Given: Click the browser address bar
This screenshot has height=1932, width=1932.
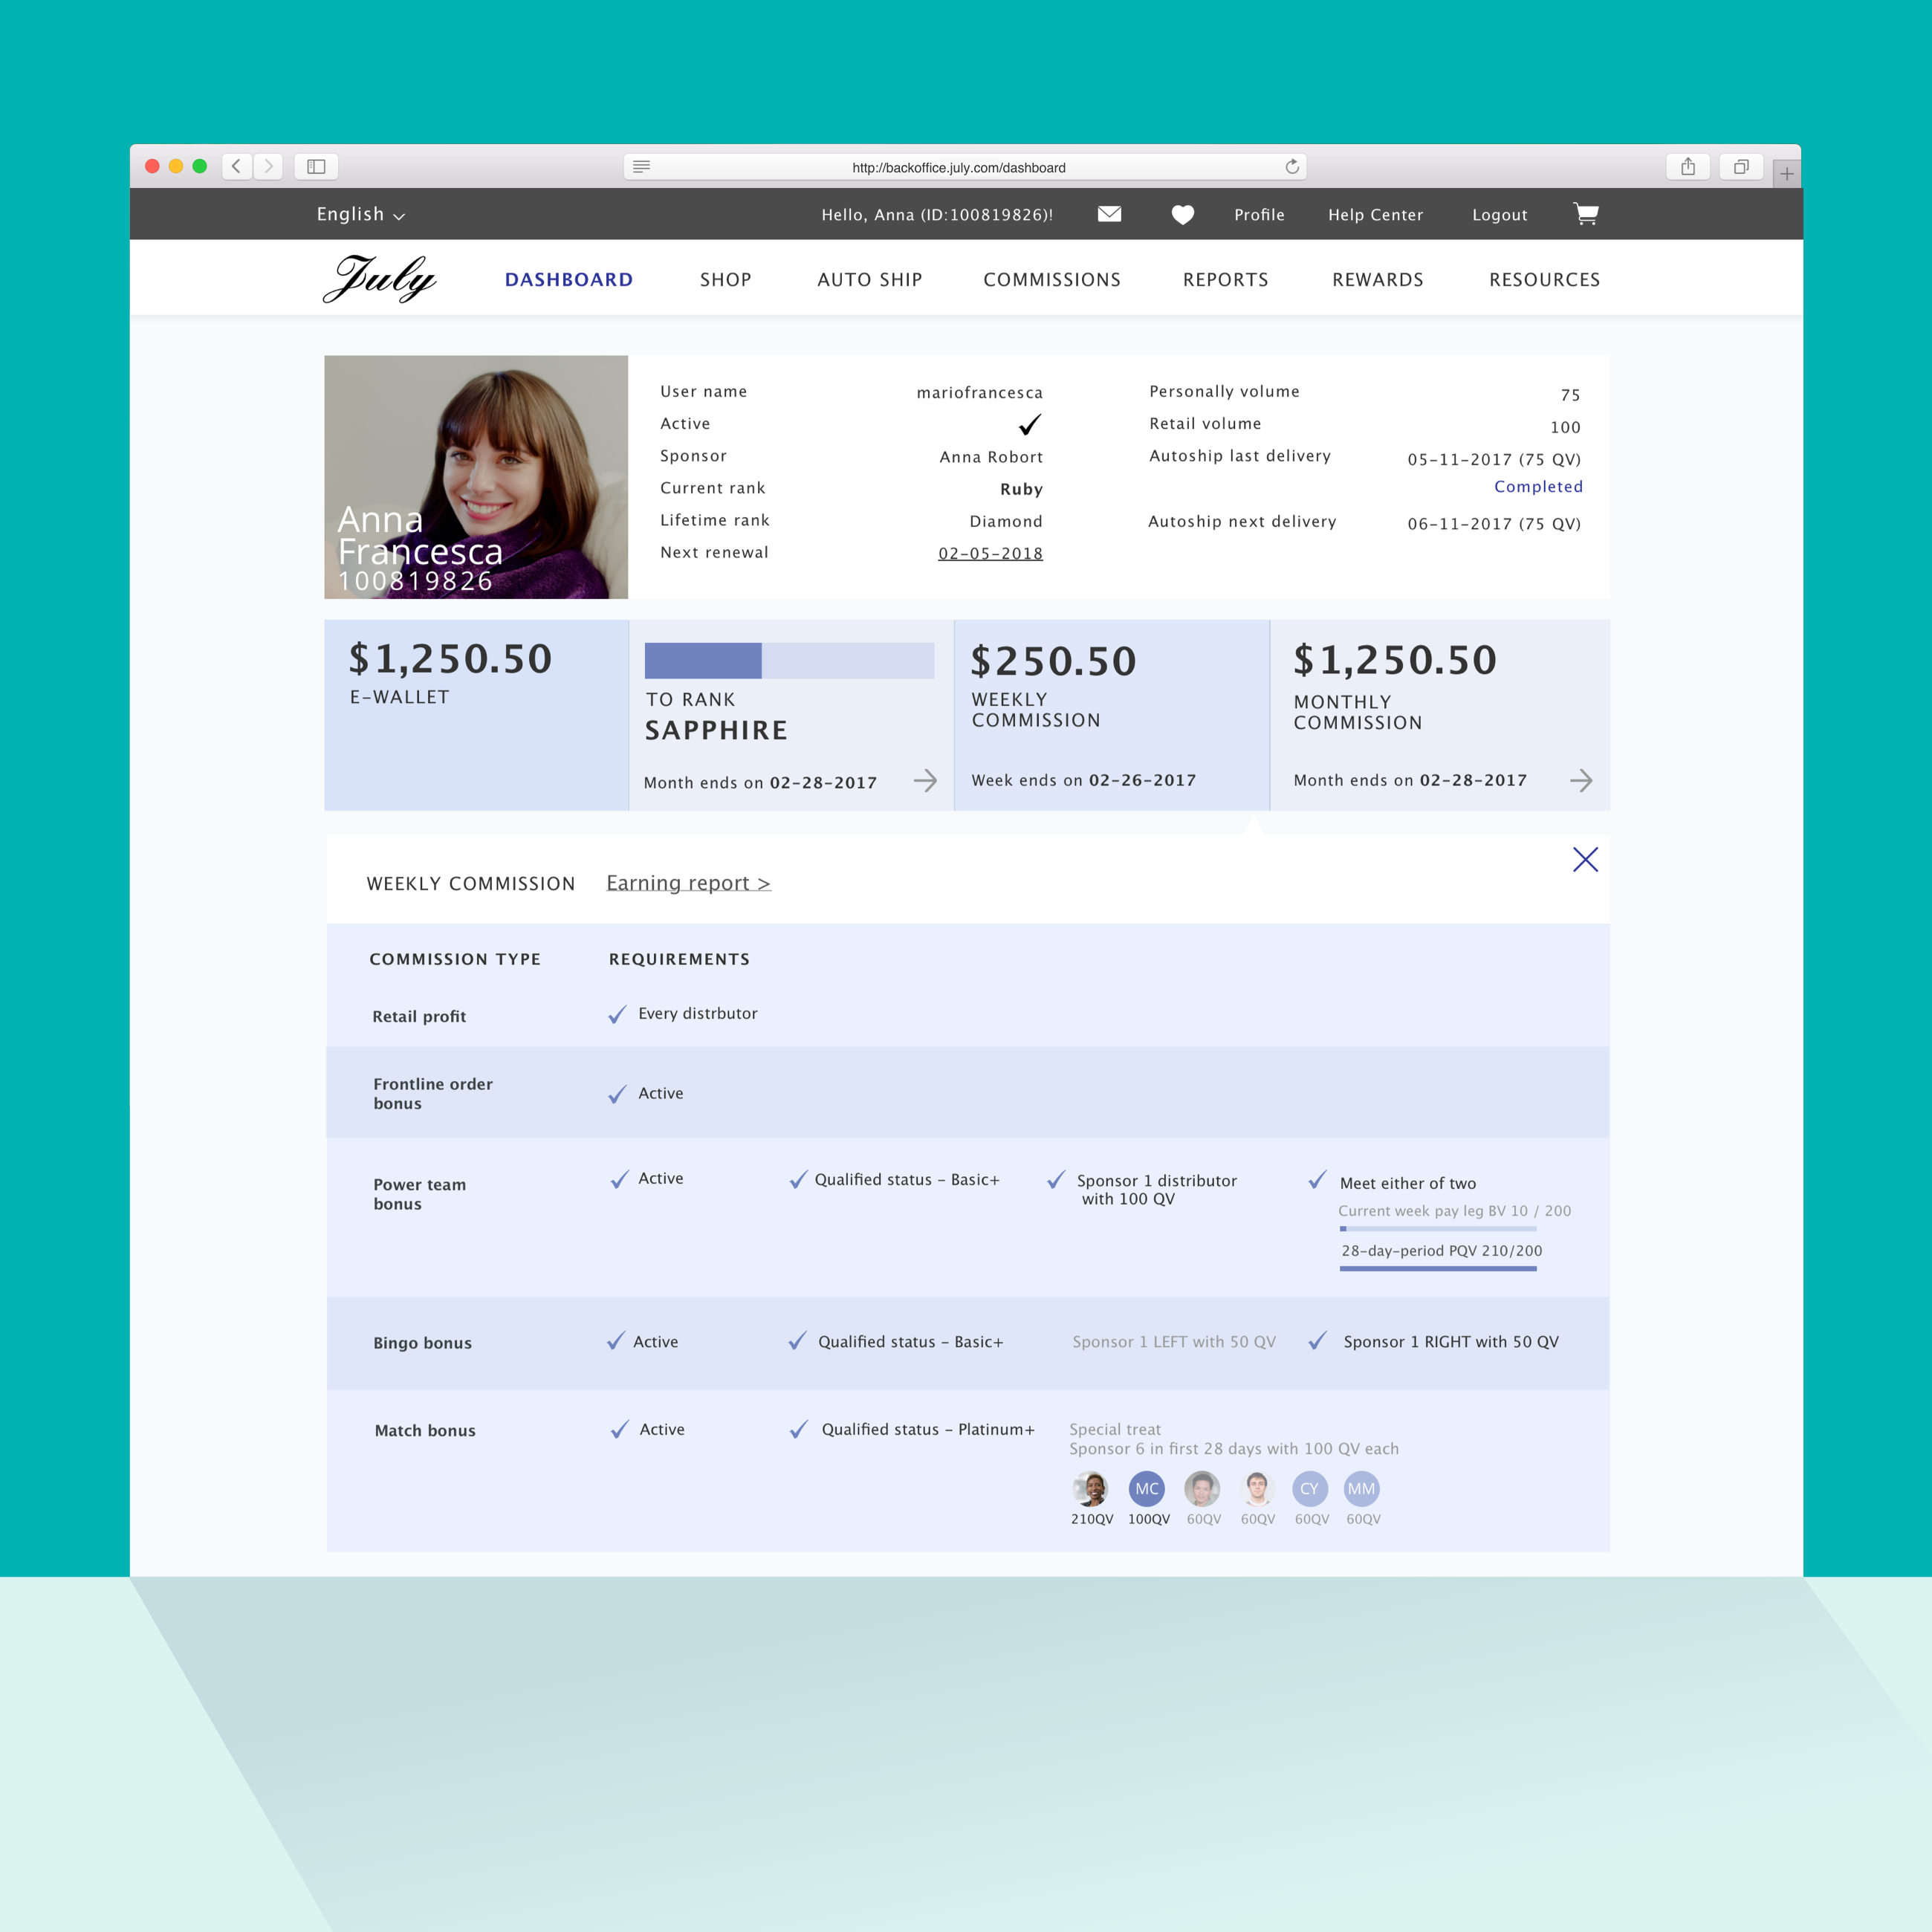Looking at the screenshot, I should [965, 166].
